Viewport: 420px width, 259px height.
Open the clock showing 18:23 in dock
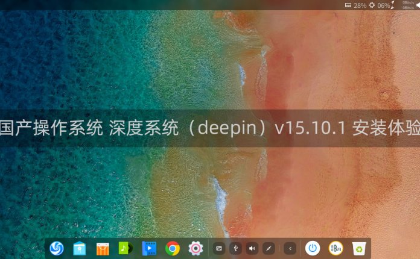(x=336, y=248)
